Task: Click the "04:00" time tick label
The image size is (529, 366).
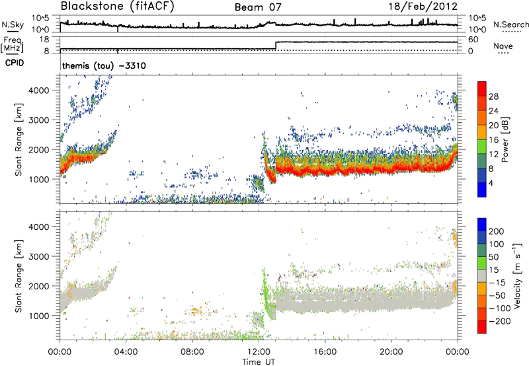Action: (x=126, y=352)
